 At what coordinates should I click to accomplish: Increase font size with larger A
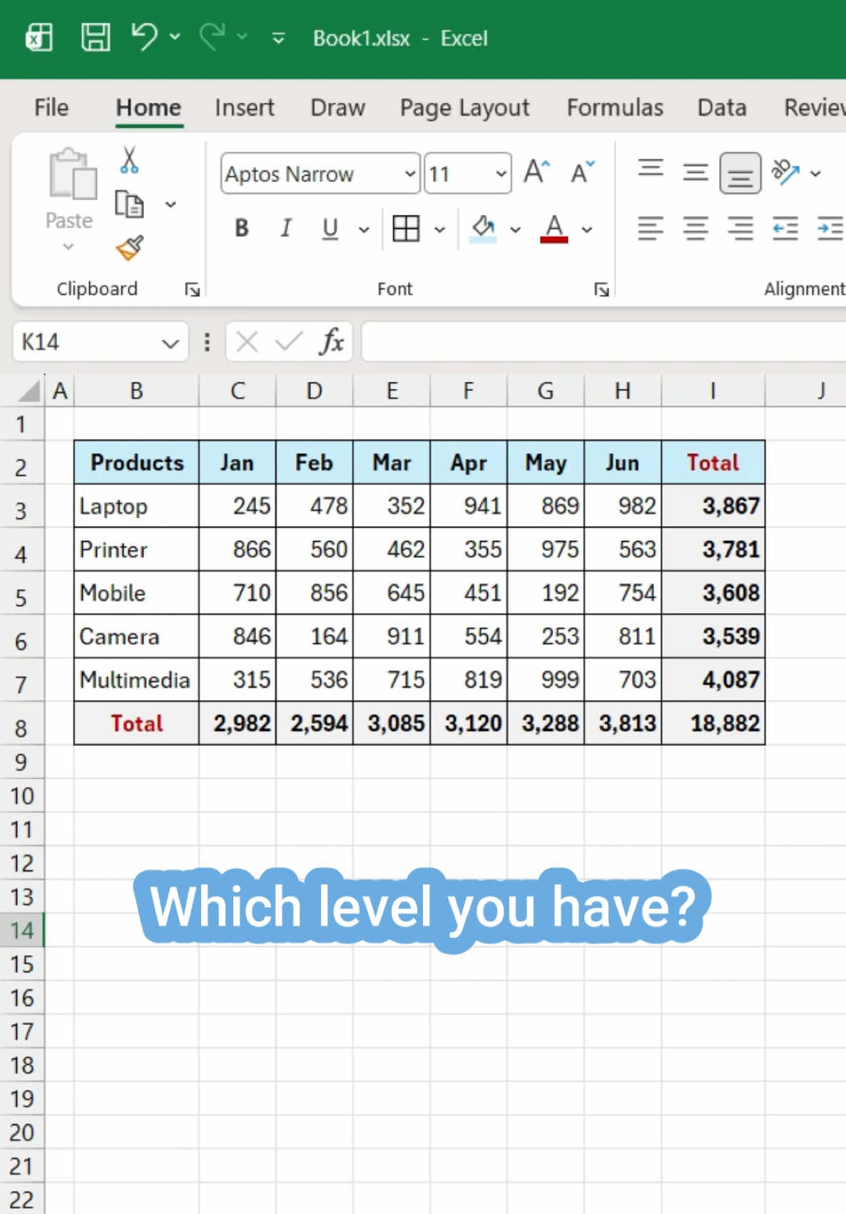pos(537,172)
